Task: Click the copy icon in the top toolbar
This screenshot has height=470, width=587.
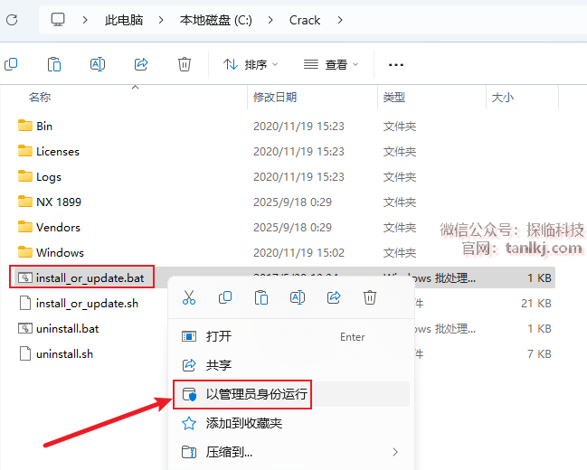Action: [11, 64]
